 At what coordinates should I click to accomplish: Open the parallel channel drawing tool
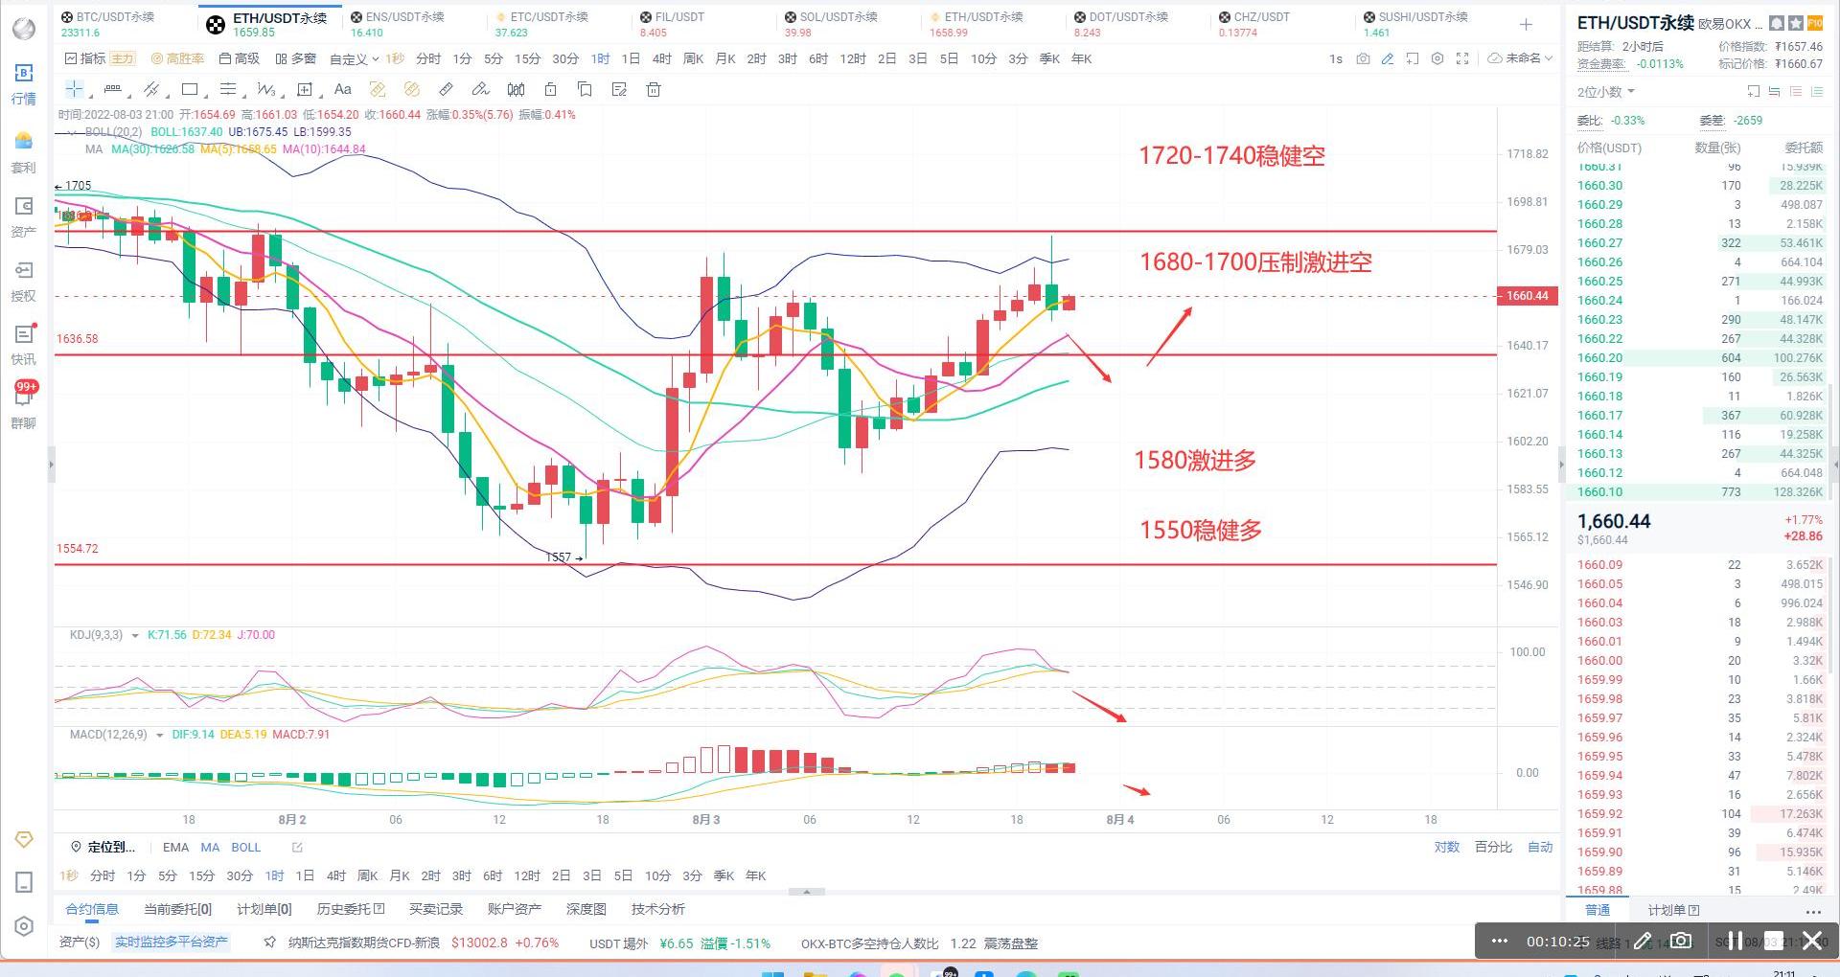coord(150,89)
